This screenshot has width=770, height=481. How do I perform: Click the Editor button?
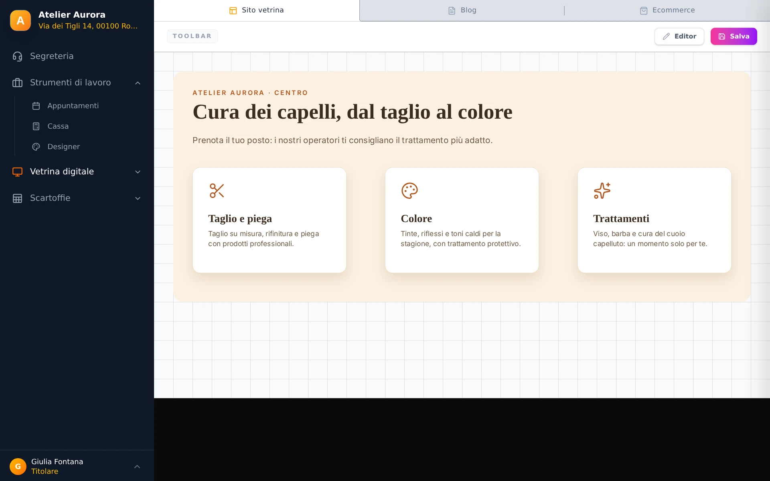[x=679, y=36]
